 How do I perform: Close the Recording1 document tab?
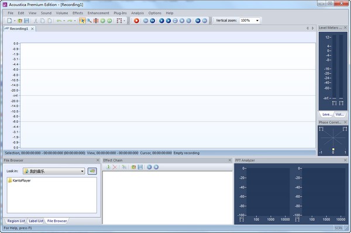click(x=32, y=29)
